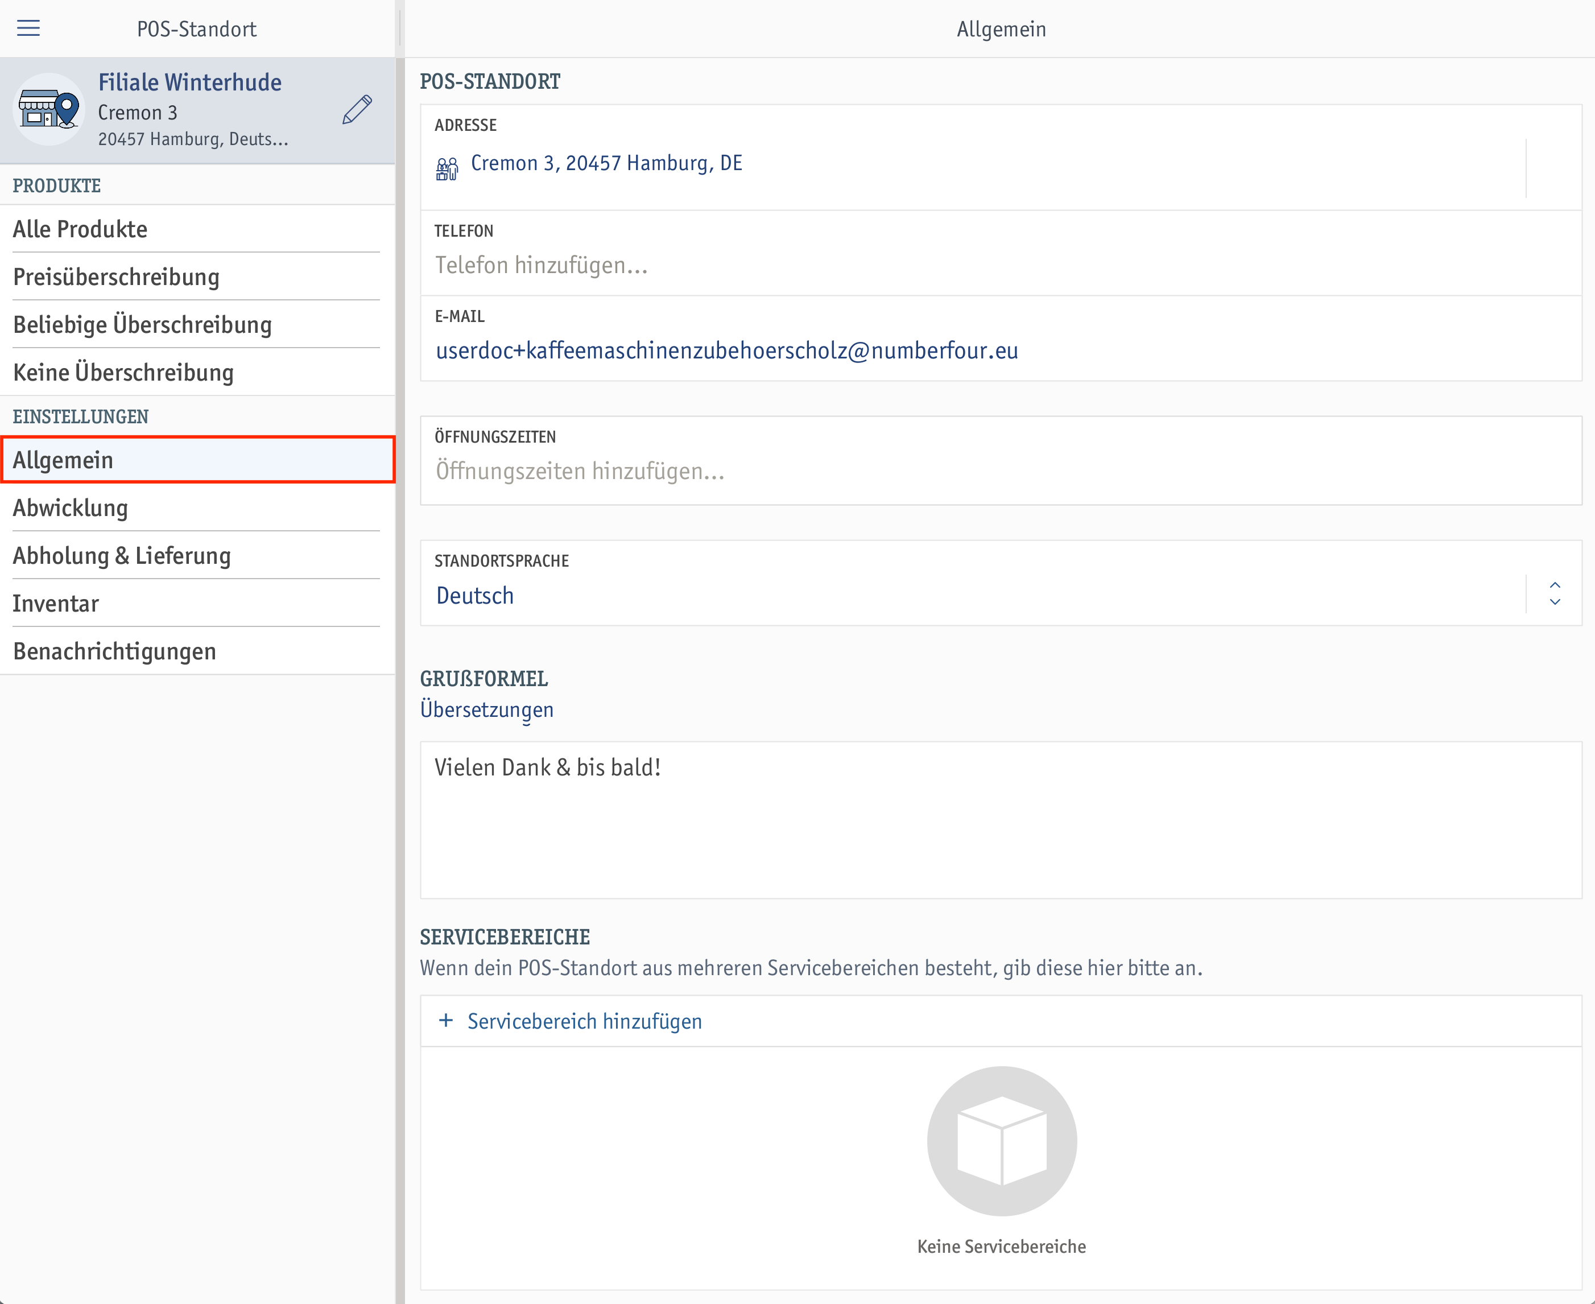This screenshot has width=1595, height=1304.
Task: Select Allgemein settings
Action: tap(197, 460)
